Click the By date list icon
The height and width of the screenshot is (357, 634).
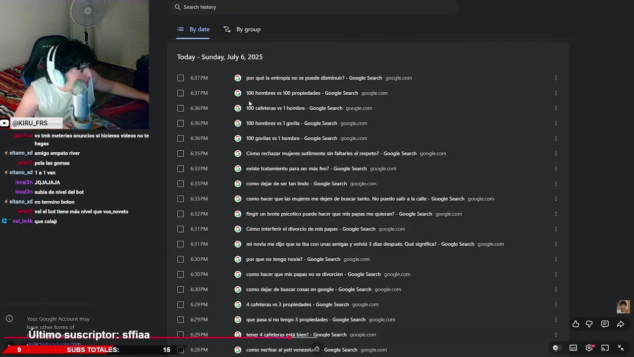(x=180, y=29)
